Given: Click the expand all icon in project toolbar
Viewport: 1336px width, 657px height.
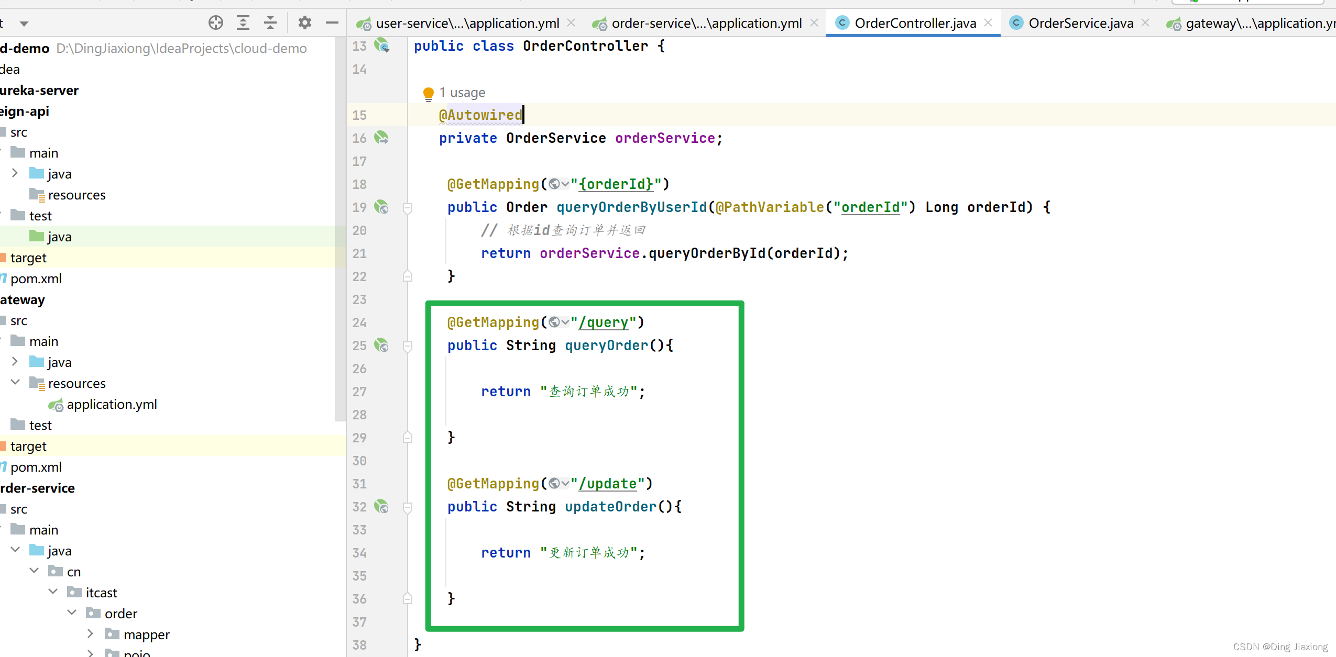Looking at the screenshot, I should [243, 23].
